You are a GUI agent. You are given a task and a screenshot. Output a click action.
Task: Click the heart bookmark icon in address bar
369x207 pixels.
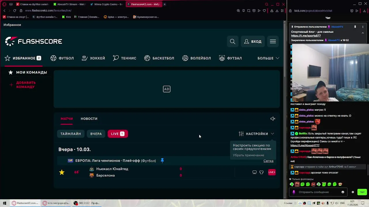pyautogui.click(x=264, y=11)
